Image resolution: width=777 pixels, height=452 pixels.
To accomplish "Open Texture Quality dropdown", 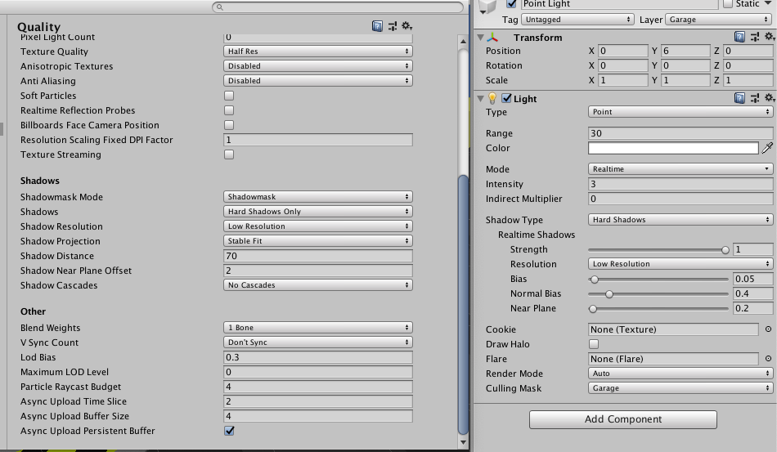I will tap(318, 51).
